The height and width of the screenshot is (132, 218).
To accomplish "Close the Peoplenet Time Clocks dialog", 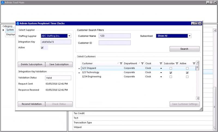I will [200, 23].
